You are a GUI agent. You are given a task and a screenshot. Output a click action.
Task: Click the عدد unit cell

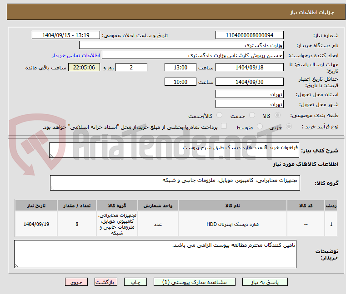coord(158,224)
